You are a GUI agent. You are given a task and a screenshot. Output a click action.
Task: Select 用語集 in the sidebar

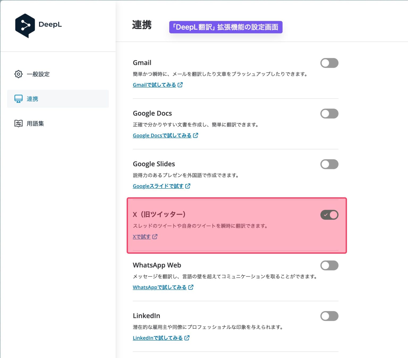35,123
